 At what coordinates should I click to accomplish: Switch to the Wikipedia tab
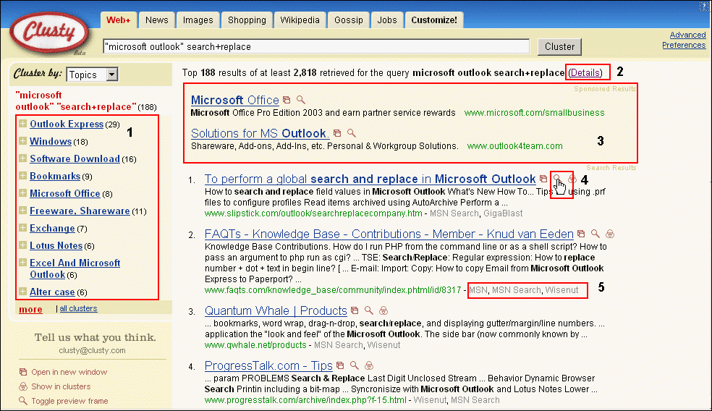click(x=300, y=20)
